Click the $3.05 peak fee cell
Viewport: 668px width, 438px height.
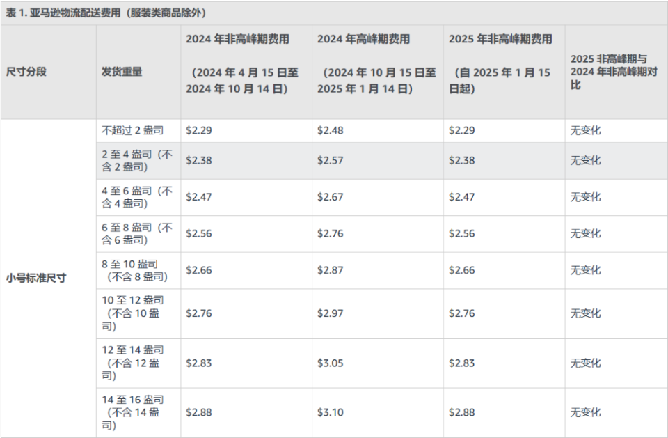coord(331,363)
